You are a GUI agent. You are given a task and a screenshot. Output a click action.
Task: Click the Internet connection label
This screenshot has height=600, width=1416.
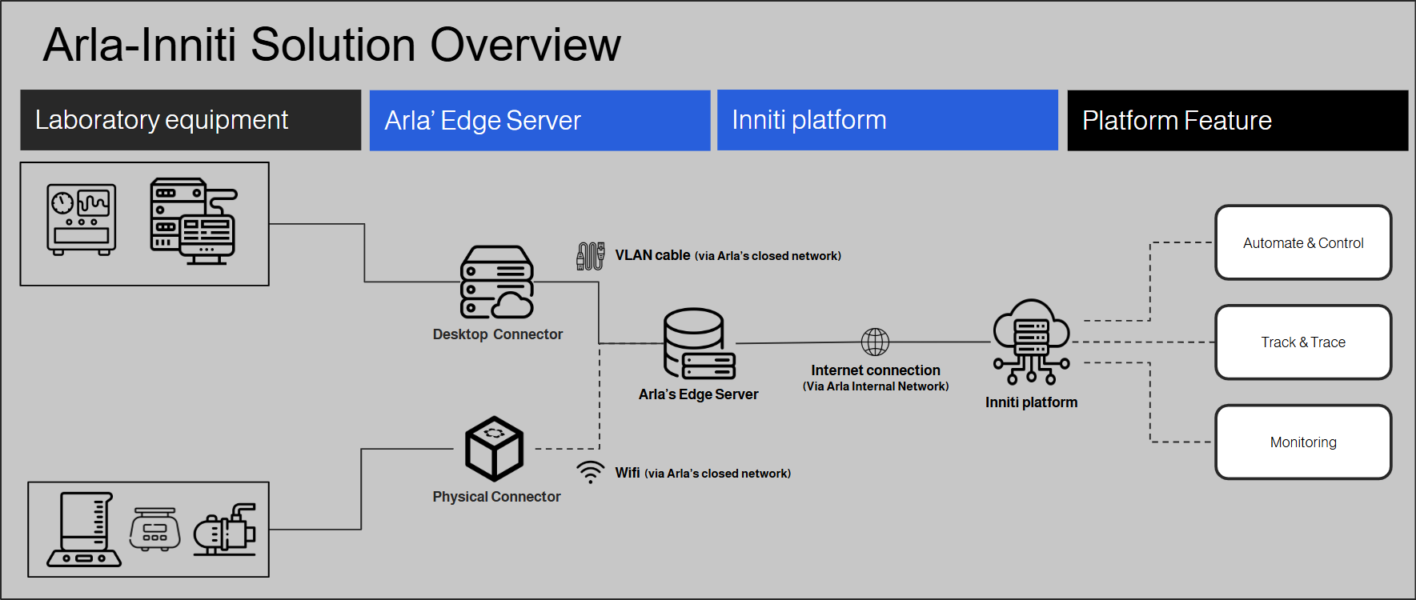pos(876,370)
